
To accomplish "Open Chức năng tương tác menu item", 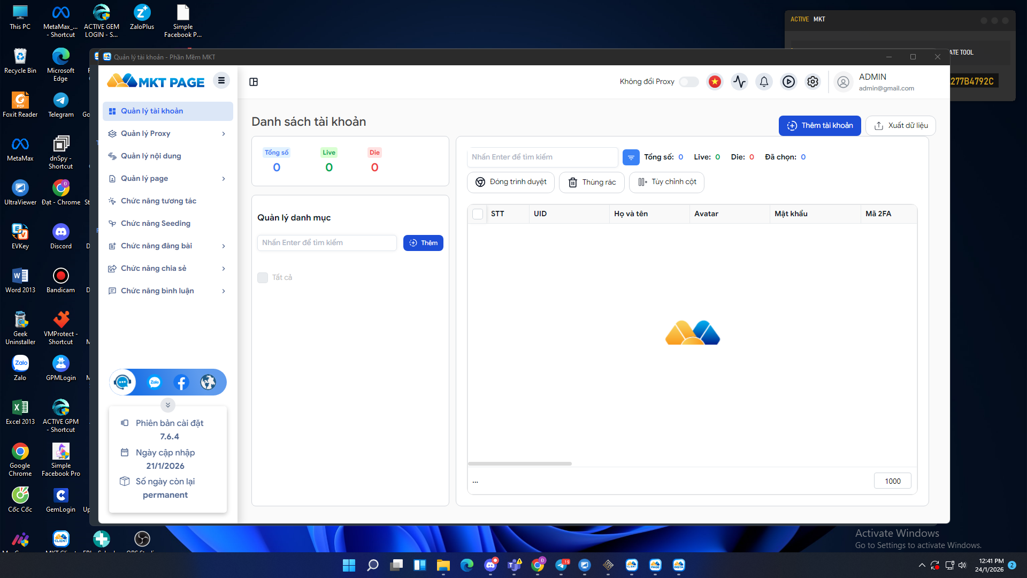I will click(x=168, y=201).
